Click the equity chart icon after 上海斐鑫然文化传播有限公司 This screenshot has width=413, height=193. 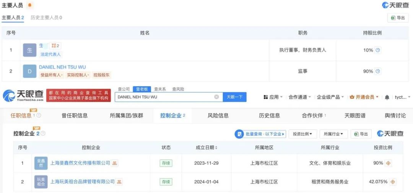(x=114, y=163)
